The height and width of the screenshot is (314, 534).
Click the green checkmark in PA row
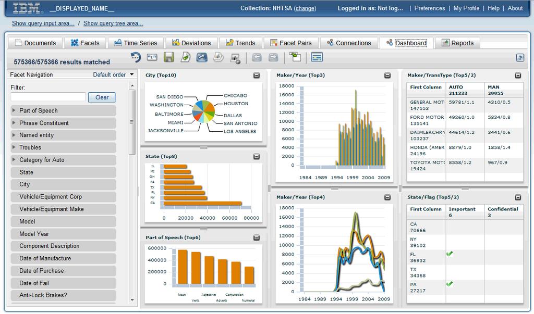tap(450, 284)
